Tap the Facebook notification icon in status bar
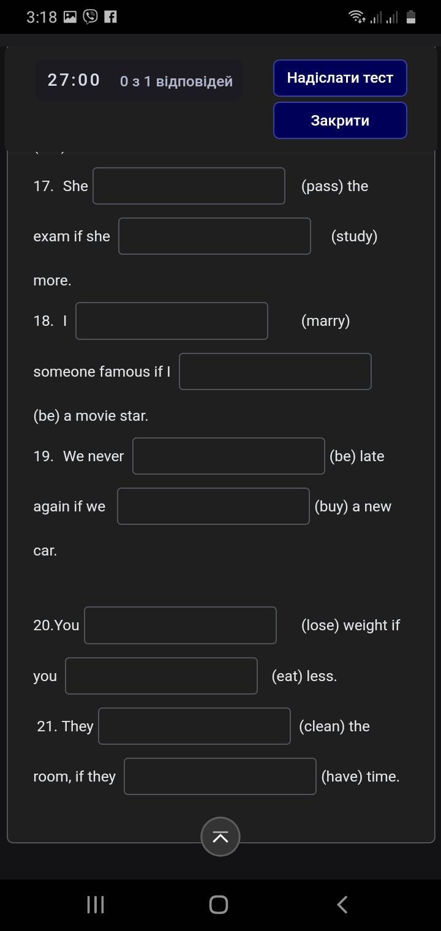 [x=110, y=17]
